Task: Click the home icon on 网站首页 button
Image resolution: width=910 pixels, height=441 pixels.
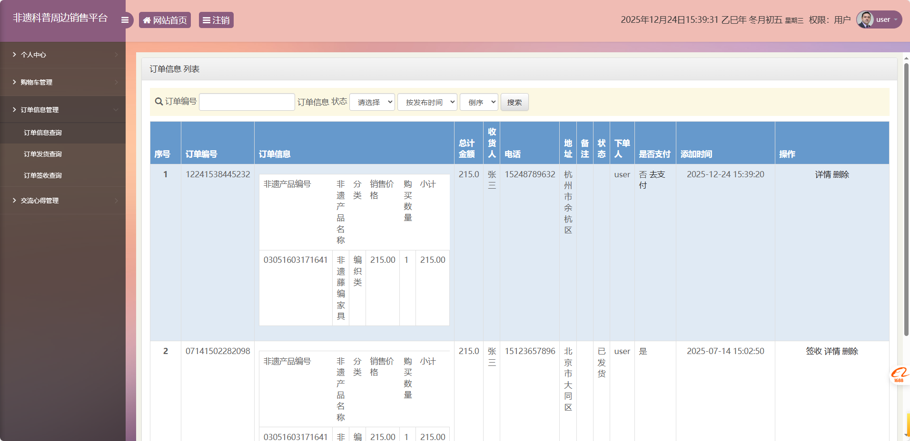Action: (x=147, y=19)
